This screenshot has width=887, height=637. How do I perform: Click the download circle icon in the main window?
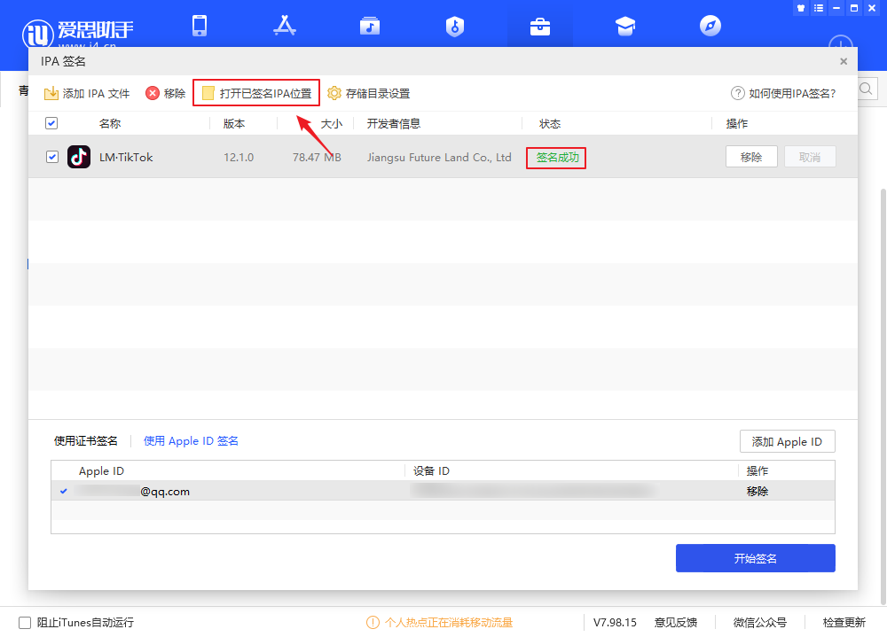(x=841, y=42)
